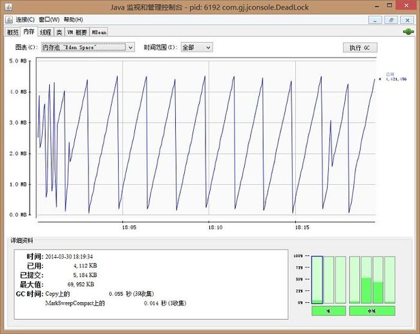The height and width of the screenshot is (334, 420).
Task: Open the 窗口(W) menu
Action: tap(49, 19)
